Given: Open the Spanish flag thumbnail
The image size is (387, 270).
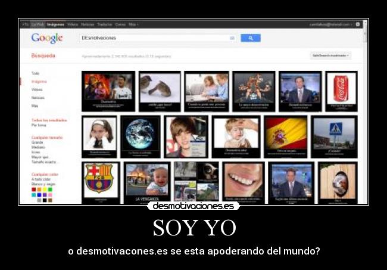Looking at the screenshot, I should point(286,137).
